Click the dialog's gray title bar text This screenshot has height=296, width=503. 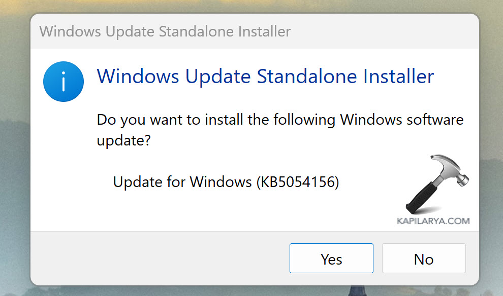165,31
